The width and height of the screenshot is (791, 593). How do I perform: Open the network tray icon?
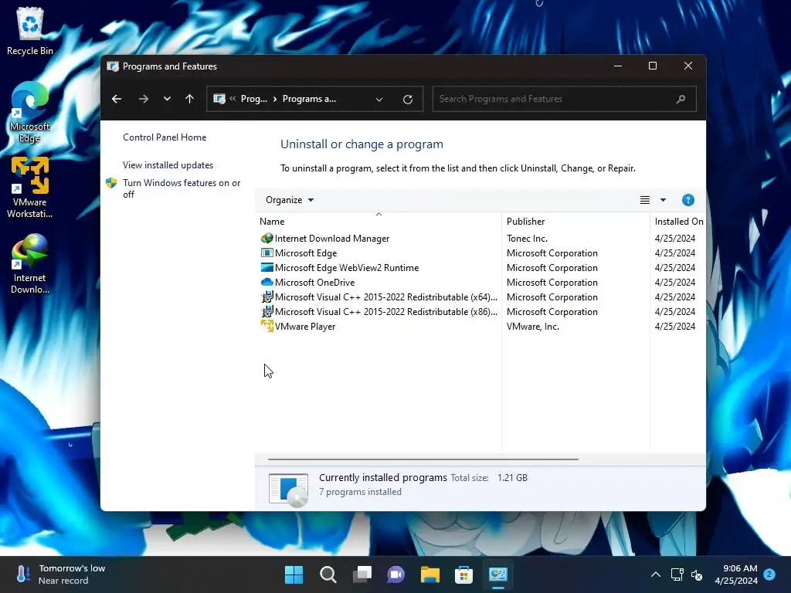(677, 574)
